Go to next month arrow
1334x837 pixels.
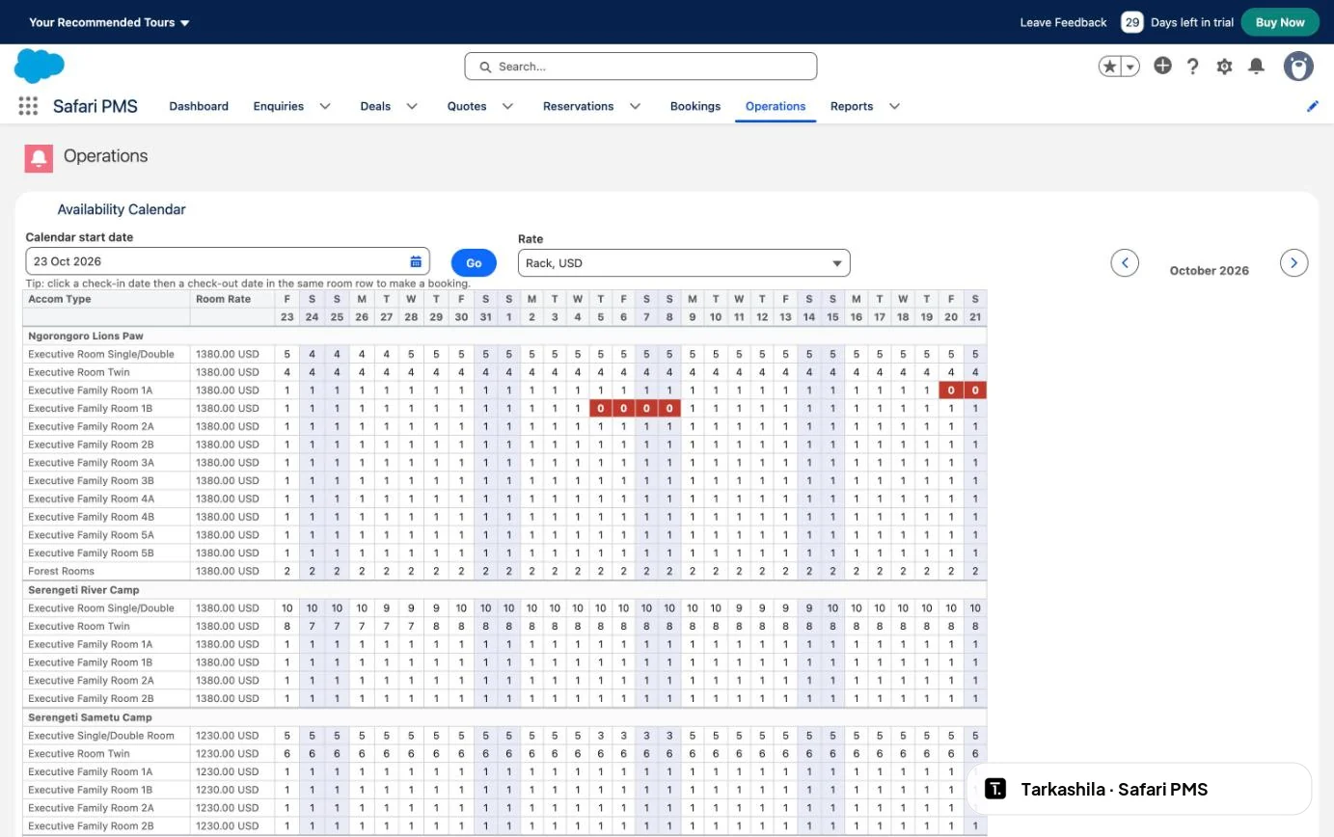tap(1294, 262)
